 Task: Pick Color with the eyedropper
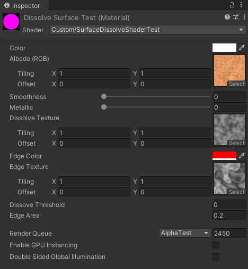pyautogui.click(x=242, y=48)
